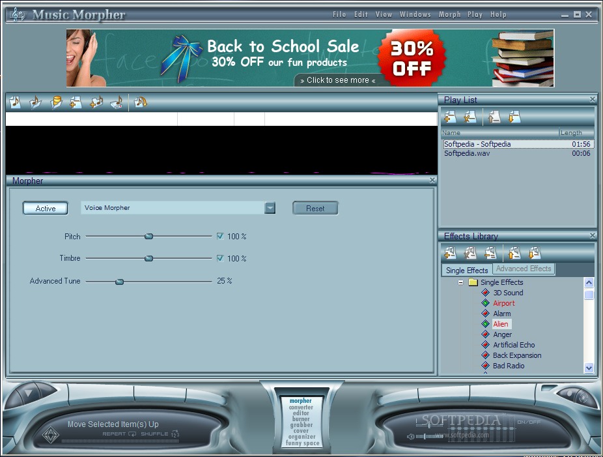Click the first music note file toolbar icon
Image resolution: width=603 pixels, height=457 pixels.
click(16, 102)
